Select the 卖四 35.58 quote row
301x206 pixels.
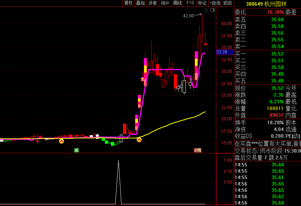(267, 26)
